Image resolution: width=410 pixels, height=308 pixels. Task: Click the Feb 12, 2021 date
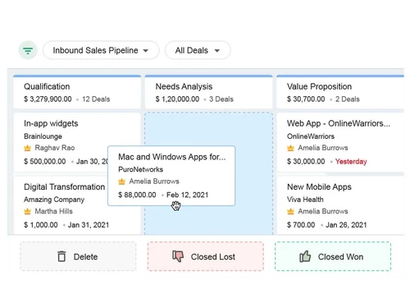tap(187, 195)
